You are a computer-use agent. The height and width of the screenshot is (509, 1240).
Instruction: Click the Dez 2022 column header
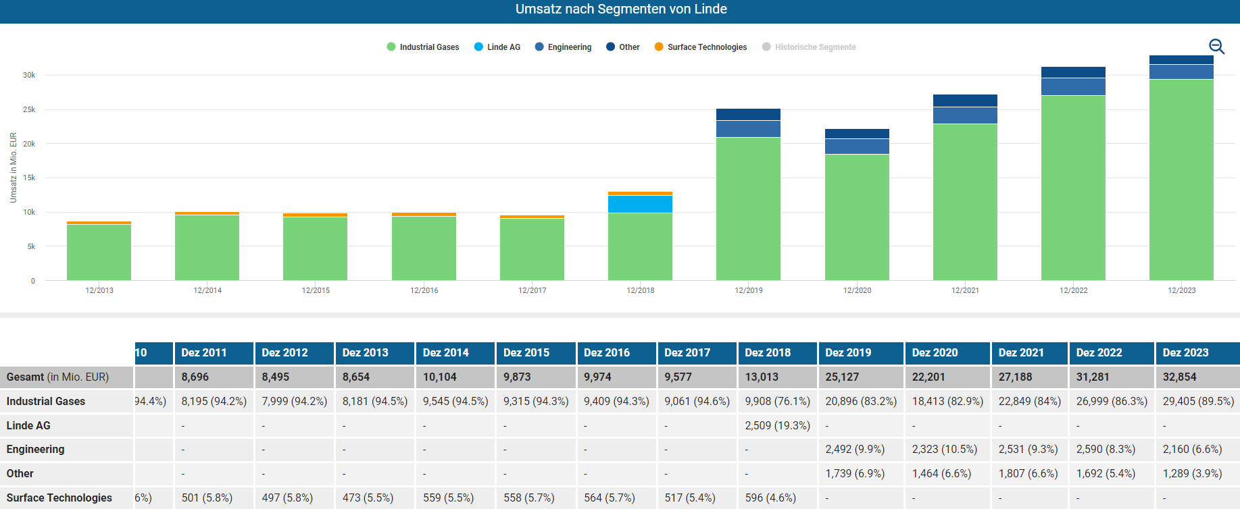pos(1112,353)
